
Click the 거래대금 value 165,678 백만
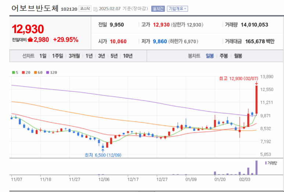point(260,41)
